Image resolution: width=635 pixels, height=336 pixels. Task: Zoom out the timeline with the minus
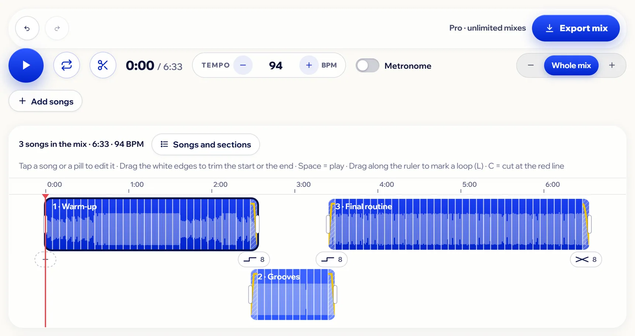click(x=531, y=65)
